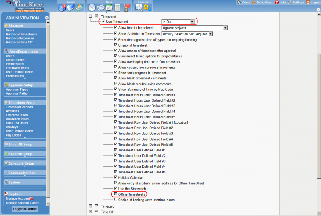Open Overtime Rules link
The width and height of the screenshot is (321, 216).
pyautogui.click(x=17, y=115)
